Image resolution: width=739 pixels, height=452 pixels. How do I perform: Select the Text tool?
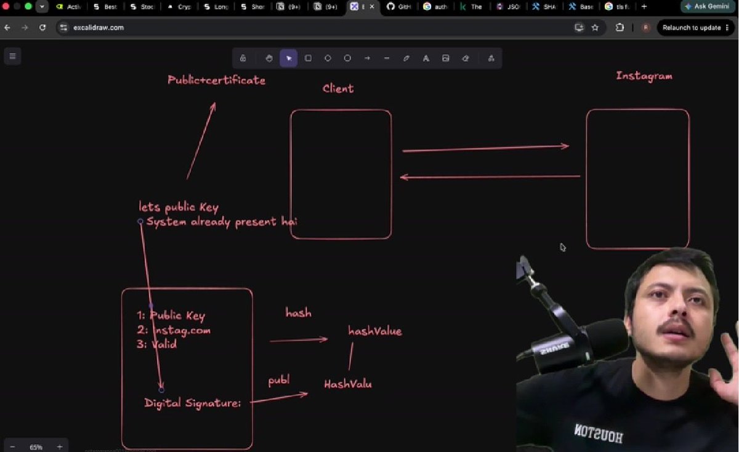pyautogui.click(x=426, y=58)
